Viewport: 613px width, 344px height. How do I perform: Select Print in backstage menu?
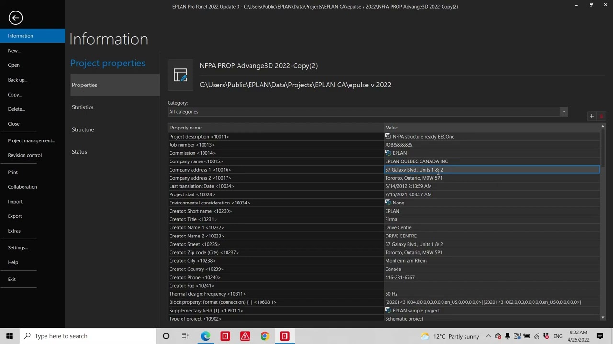(x=13, y=172)
